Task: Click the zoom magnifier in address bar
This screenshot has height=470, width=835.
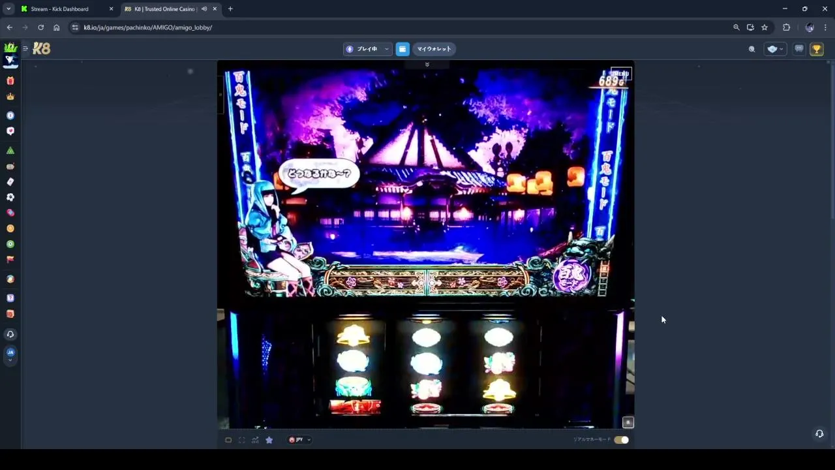Action: coord(736,27)
